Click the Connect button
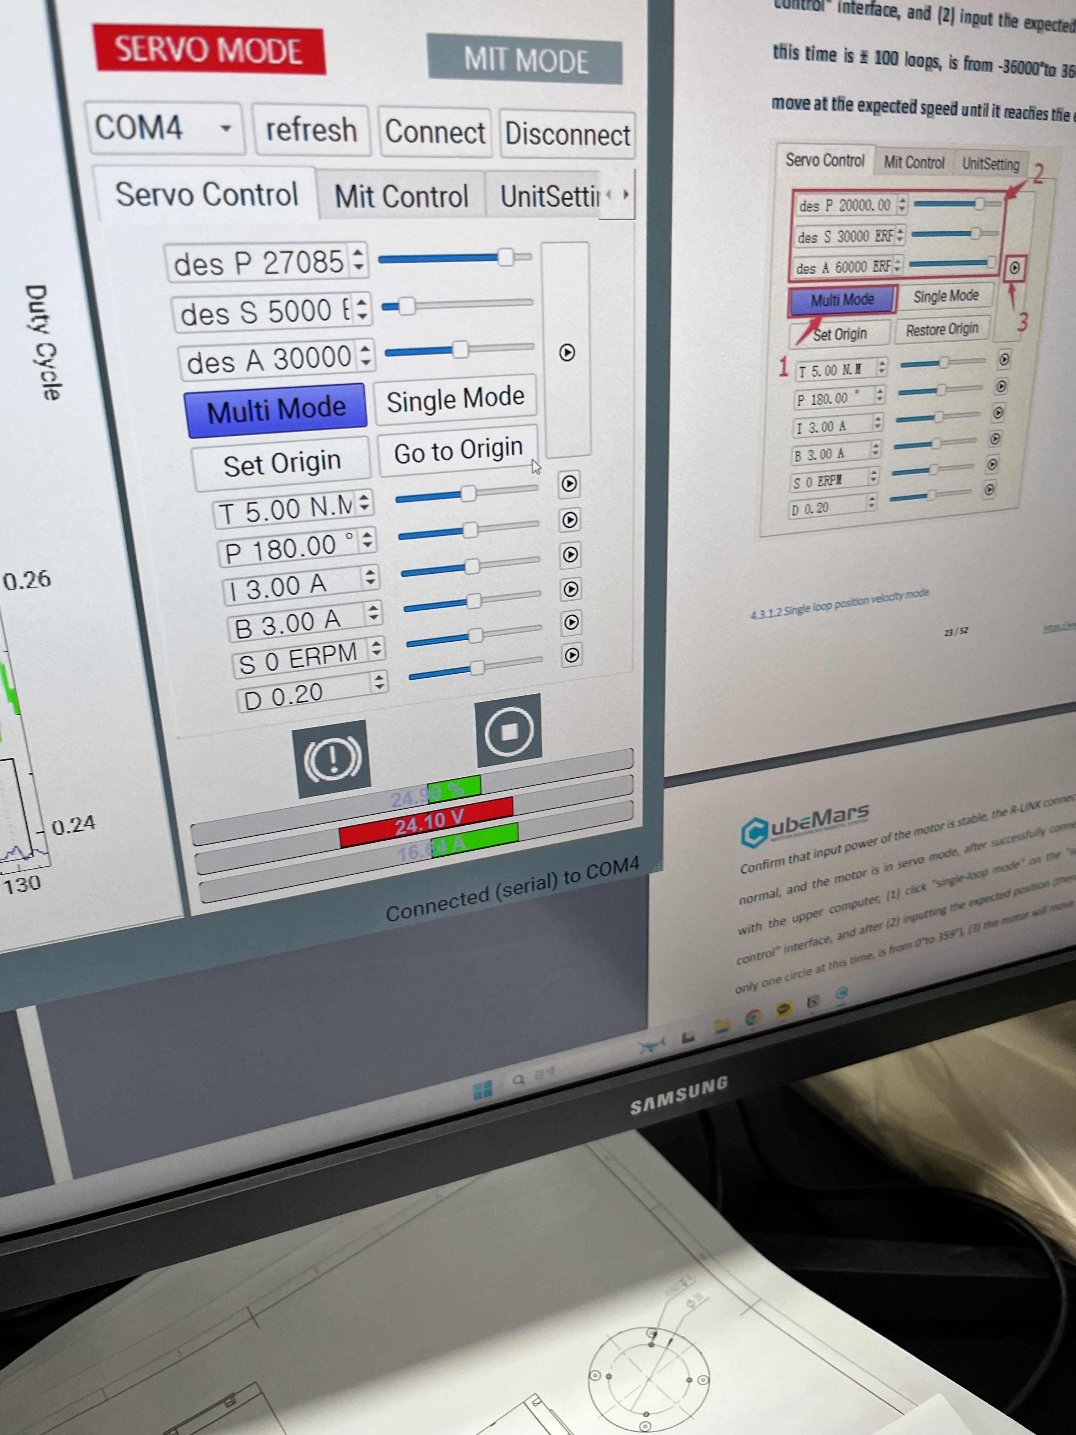The height and width of the screenshot is (1435, 1076). tap(434, 133)
